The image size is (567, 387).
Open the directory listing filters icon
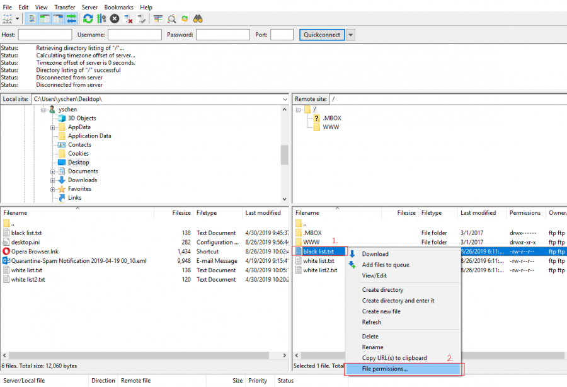(x=157, y=19)
